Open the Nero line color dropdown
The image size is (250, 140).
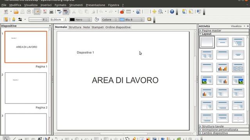[80, 19]
